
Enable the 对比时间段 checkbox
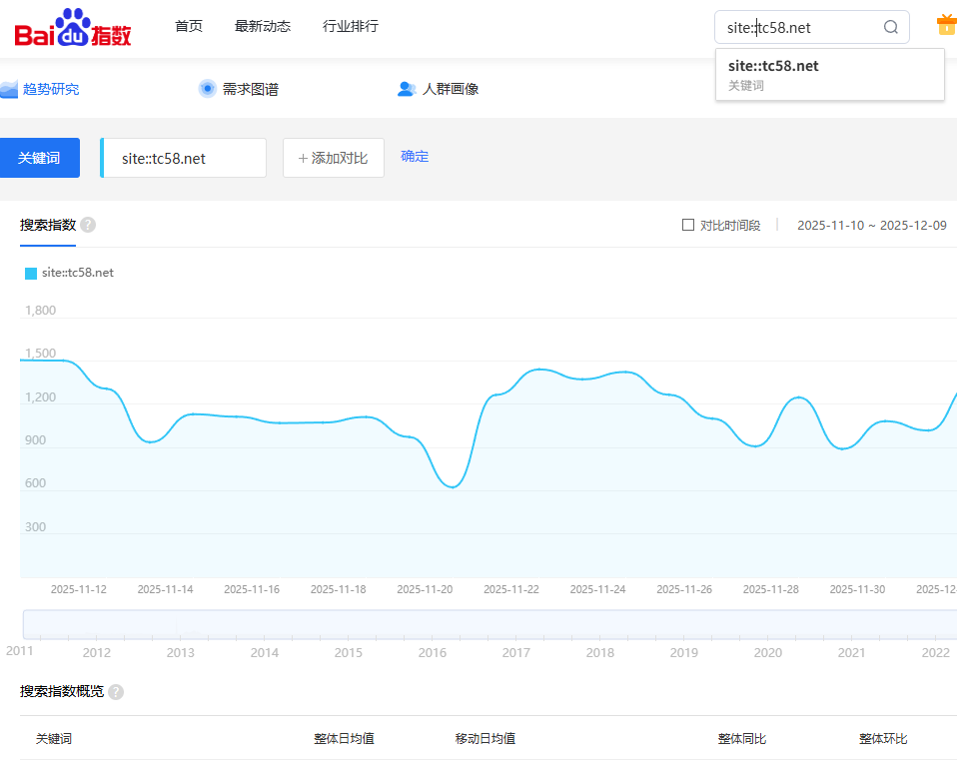[x=688, y=225]
